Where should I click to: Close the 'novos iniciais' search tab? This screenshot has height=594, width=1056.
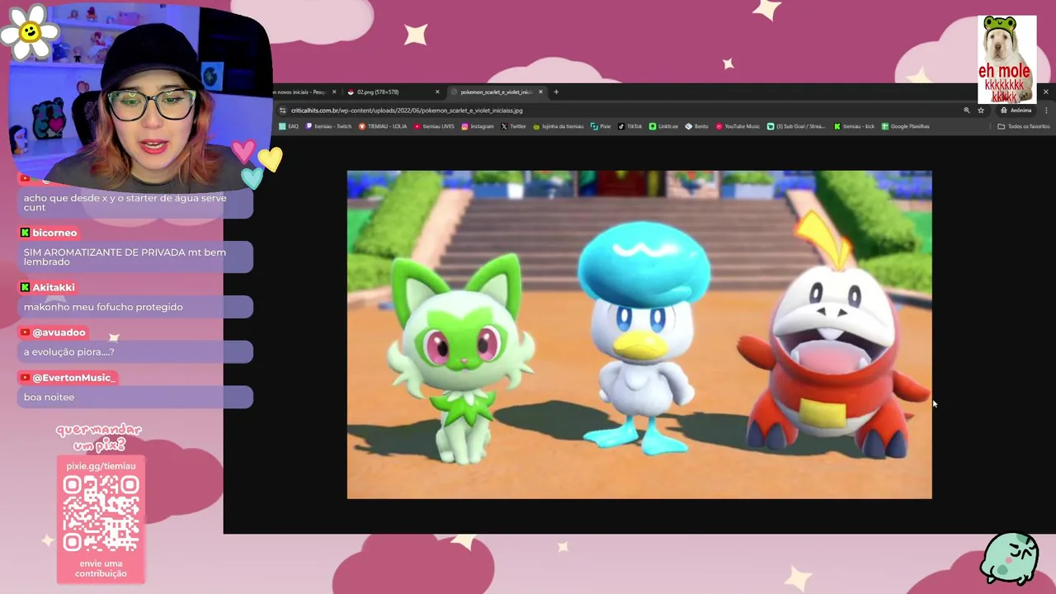(x=334, y=92)
